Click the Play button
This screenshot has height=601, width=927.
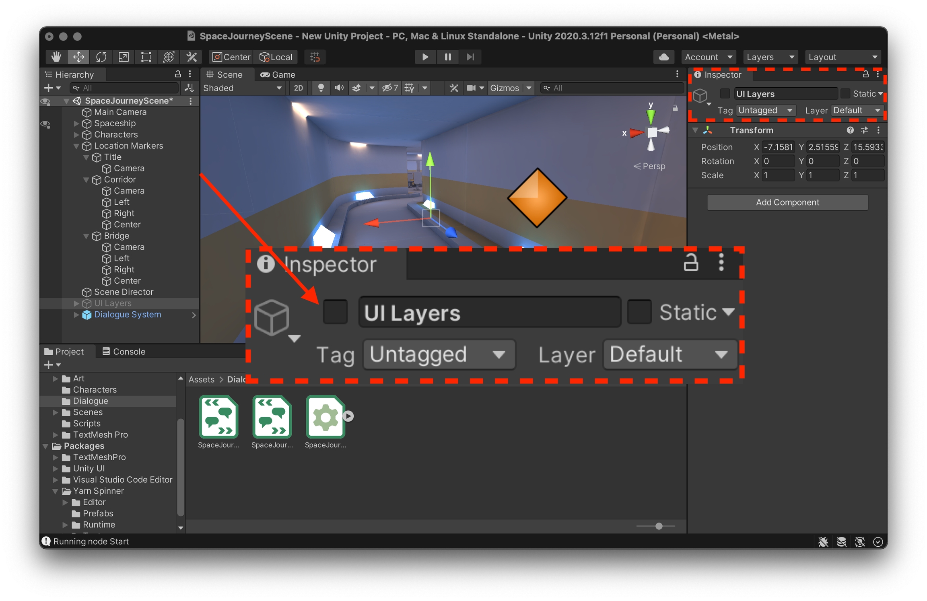[425, 57]
